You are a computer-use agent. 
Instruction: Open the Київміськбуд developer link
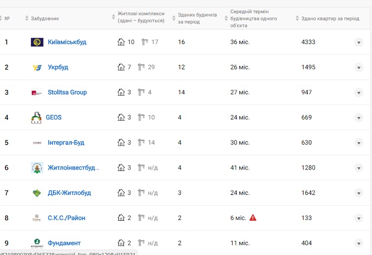click(x=67, y=42)
